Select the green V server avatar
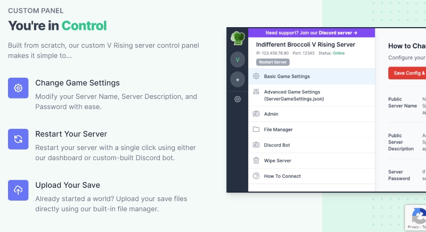Image resolution: width=426 pixels, height=232 pixels. click(237, 59)
